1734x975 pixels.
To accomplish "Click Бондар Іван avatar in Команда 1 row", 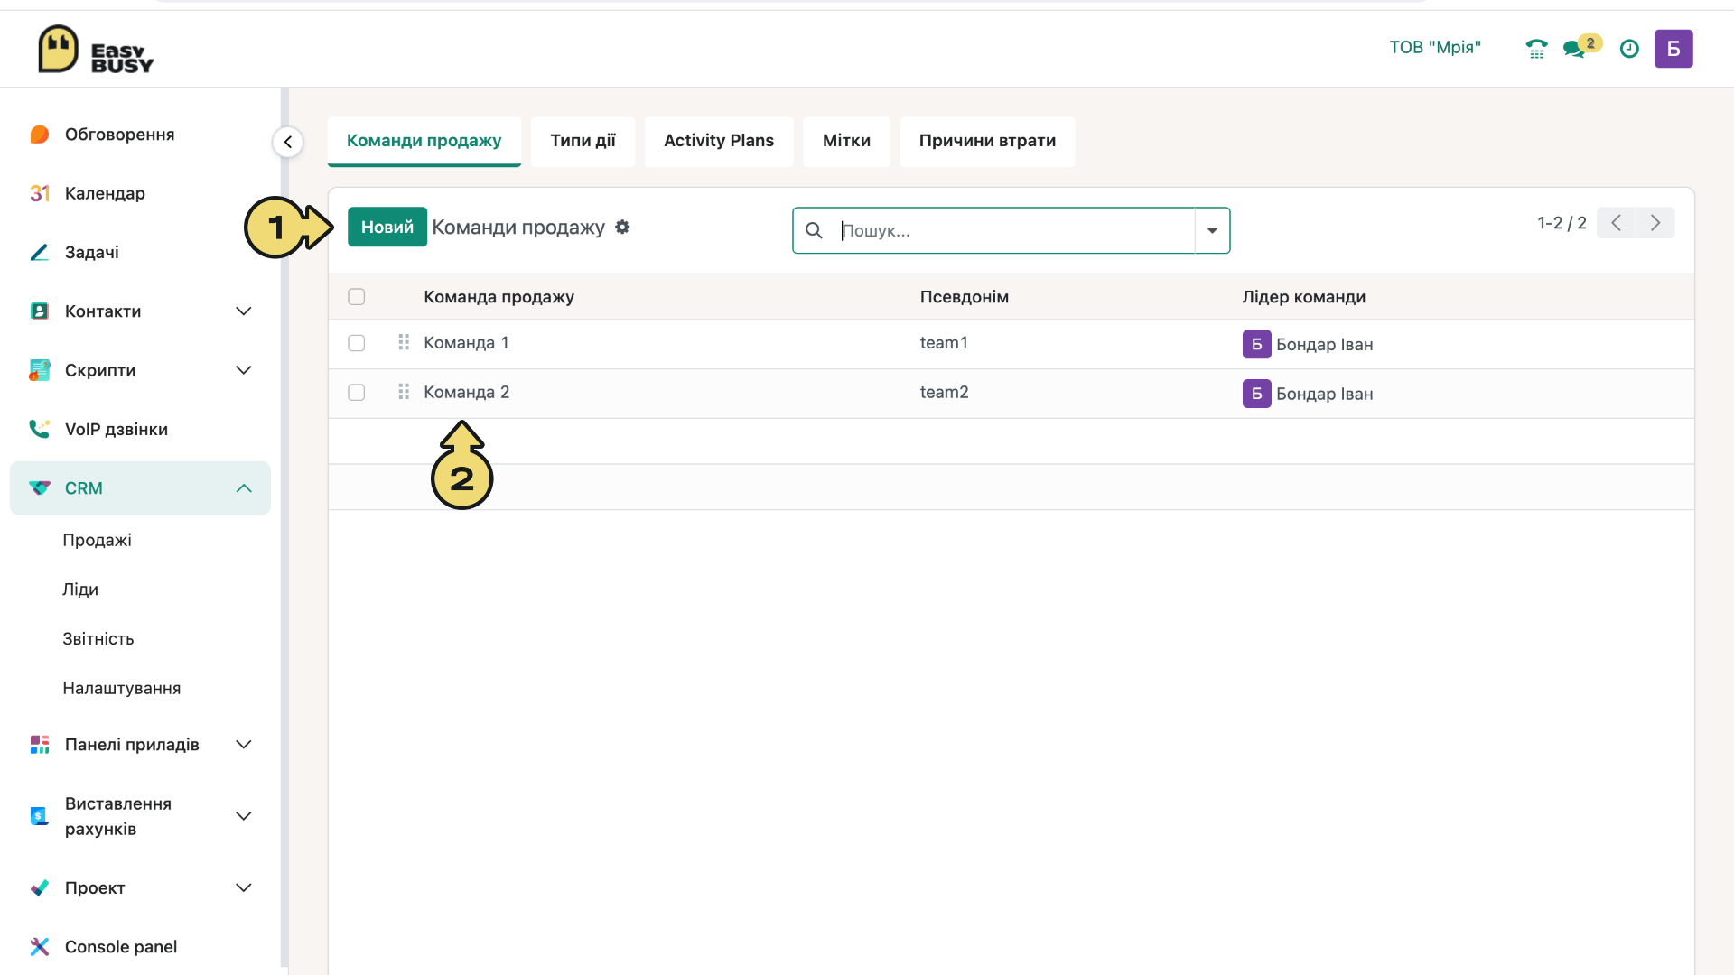I will point(1256,344).
